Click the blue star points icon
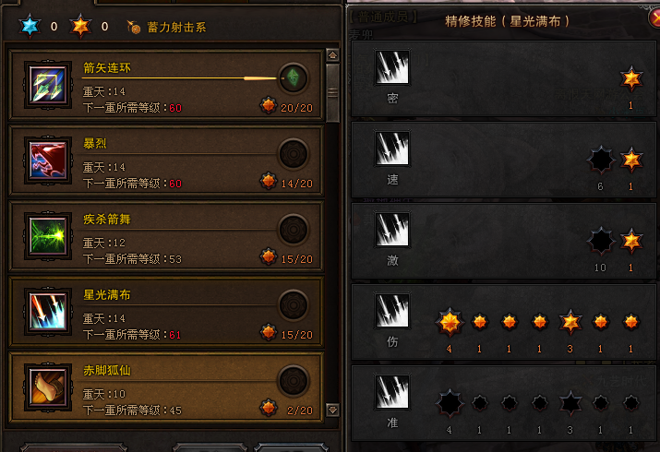 pos(30,26)
